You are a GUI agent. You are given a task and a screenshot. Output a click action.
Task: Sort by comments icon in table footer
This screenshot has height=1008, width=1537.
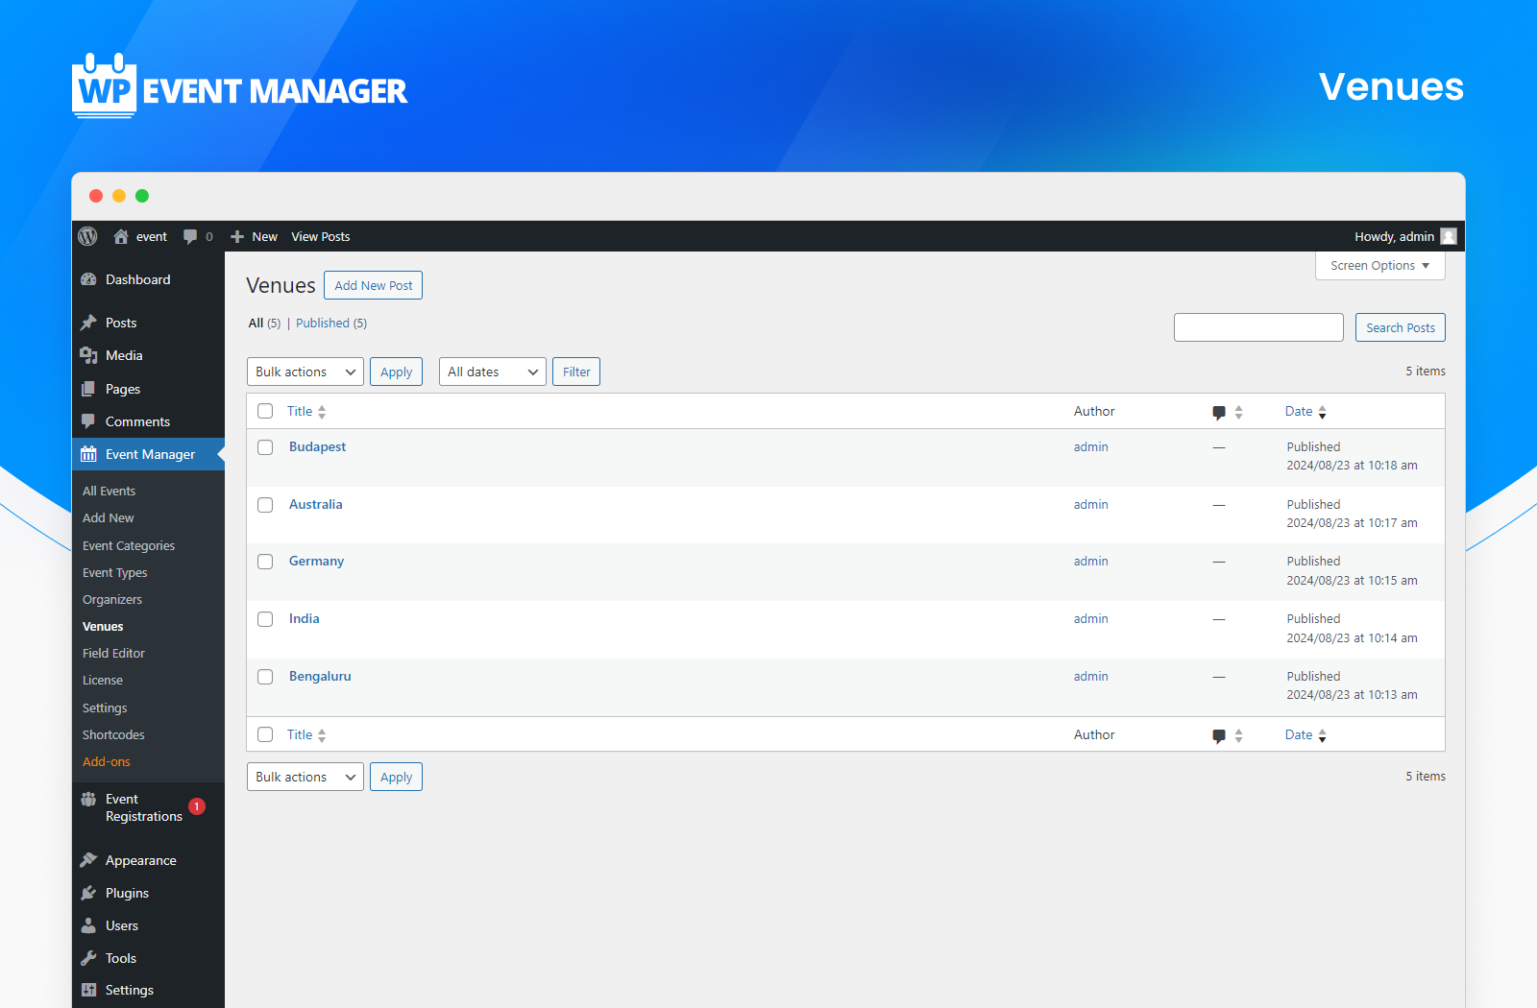tap(1219, 735)
